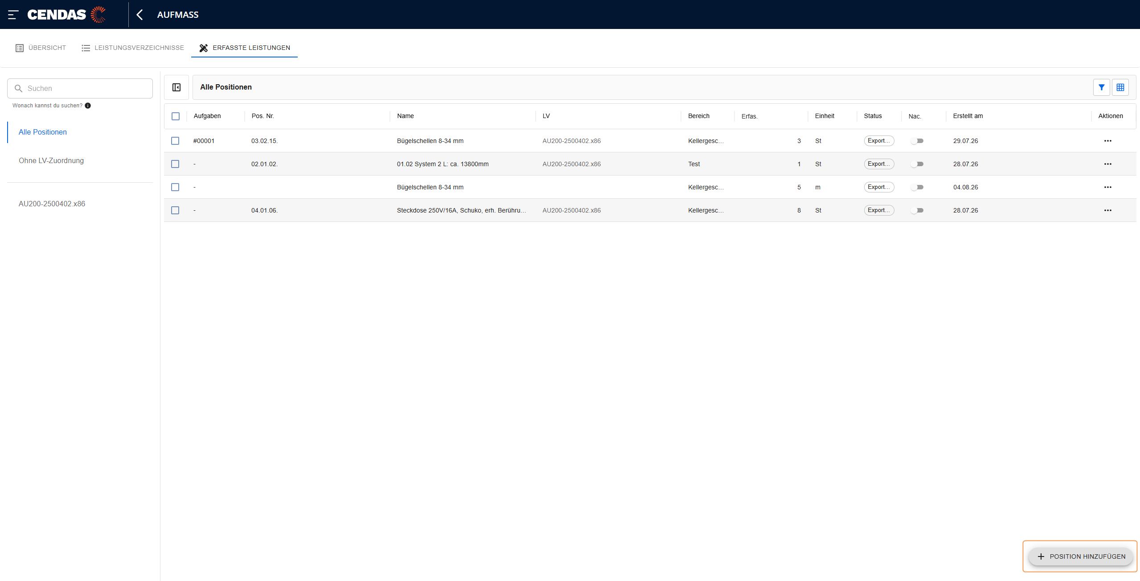Sort by the Status column header
This screenshot has height=581, width=1140.
click(x=873, y=116)
